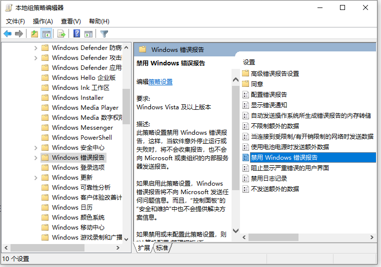Toggle the show/hide action pane icon
381x267 pixels.
coord(88,34)
